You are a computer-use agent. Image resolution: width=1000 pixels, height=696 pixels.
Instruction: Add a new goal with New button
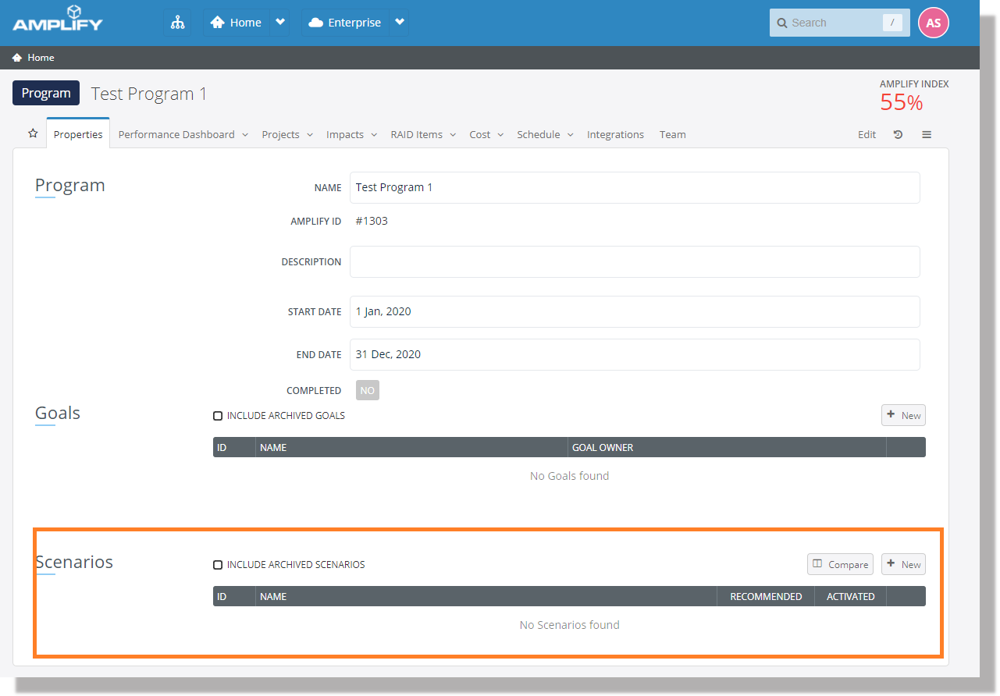point(903,415)
